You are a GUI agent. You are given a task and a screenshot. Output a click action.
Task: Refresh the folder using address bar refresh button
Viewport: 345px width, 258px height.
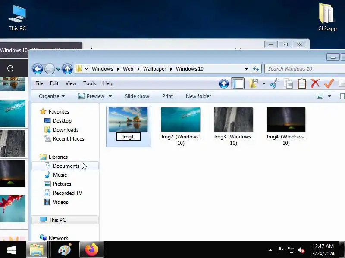(x=256, y=69)
